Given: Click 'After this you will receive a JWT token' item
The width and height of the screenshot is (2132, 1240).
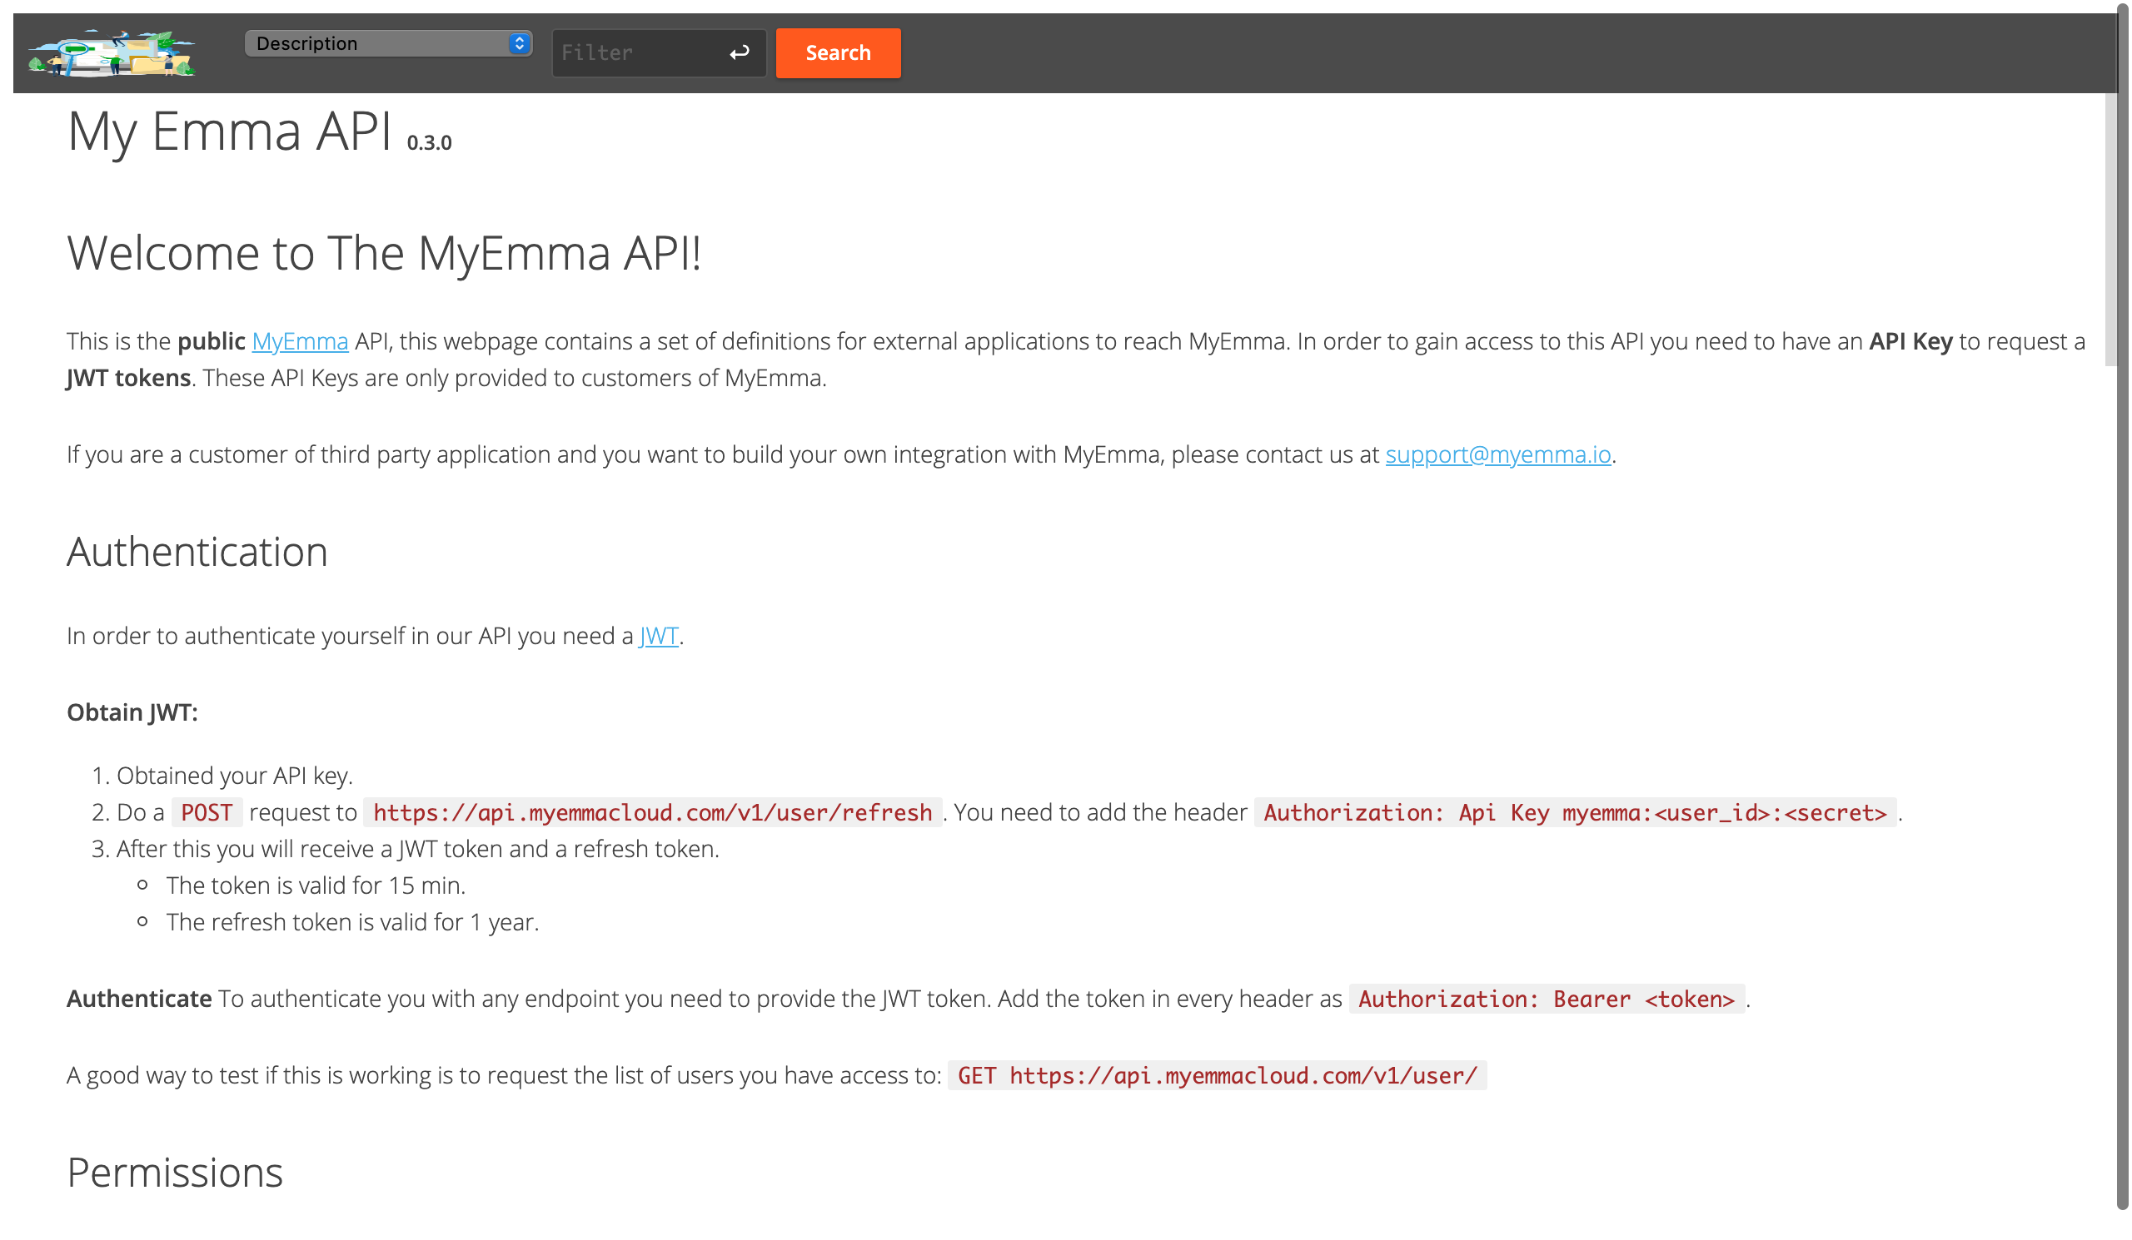Looking at the screenshot, I should (x=418, y=849).
